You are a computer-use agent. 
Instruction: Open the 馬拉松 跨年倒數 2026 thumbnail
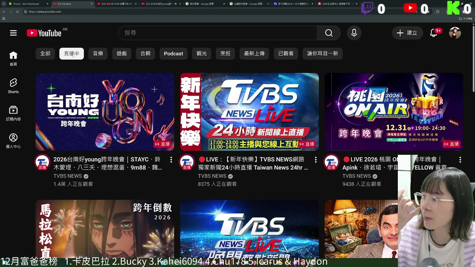tap(105, 229)
